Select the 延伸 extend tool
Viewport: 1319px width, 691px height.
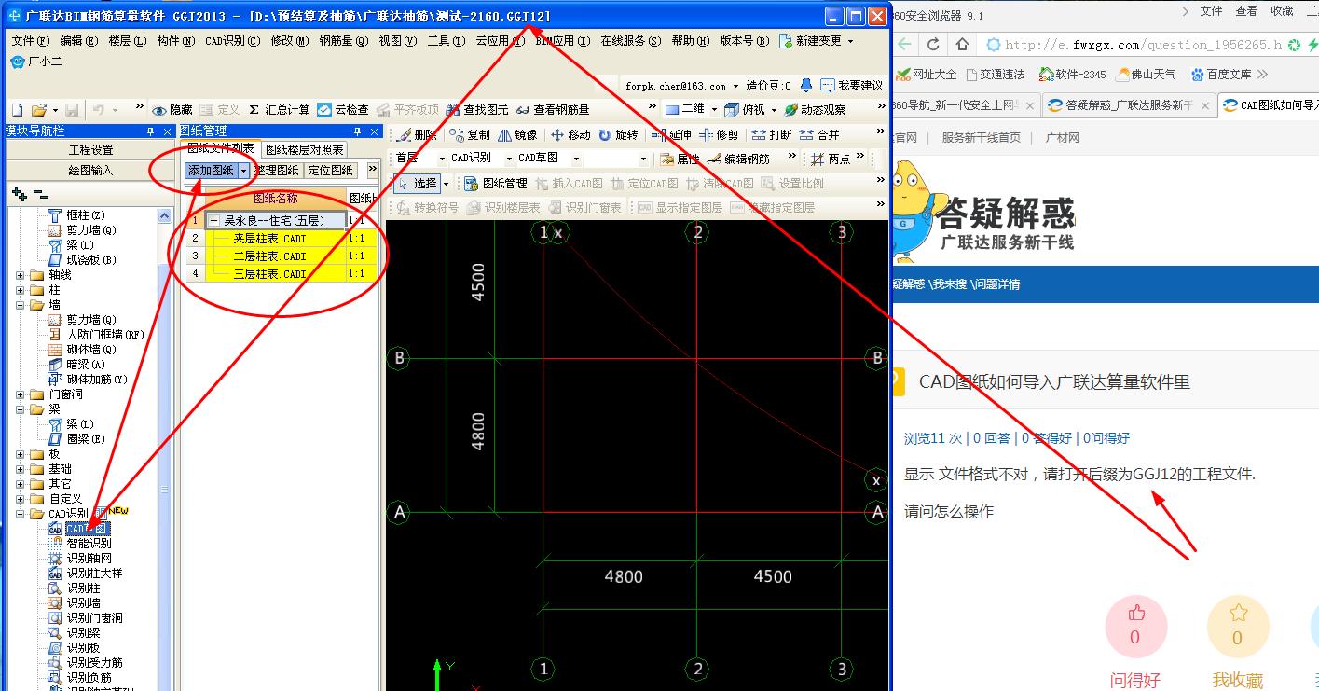pyautogui.click(x=670, y=134)
